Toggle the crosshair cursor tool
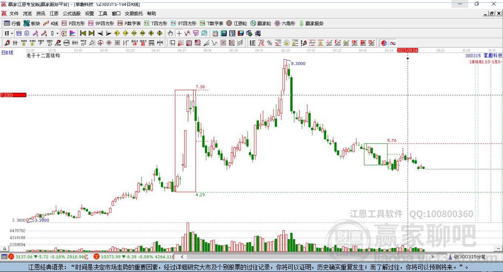 coord(179,33)
